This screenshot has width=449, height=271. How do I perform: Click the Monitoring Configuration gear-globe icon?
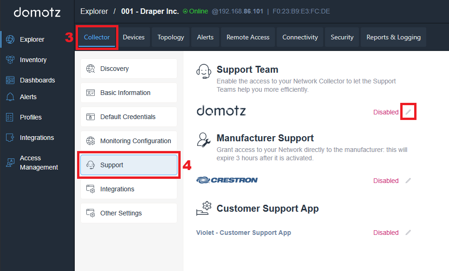(x=91, y=141)
